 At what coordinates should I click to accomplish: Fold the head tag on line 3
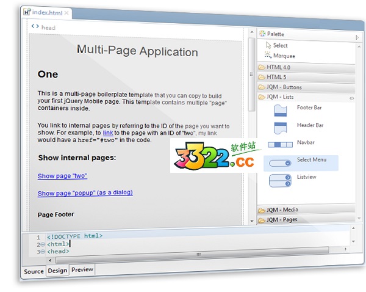[x=43, y=252]
